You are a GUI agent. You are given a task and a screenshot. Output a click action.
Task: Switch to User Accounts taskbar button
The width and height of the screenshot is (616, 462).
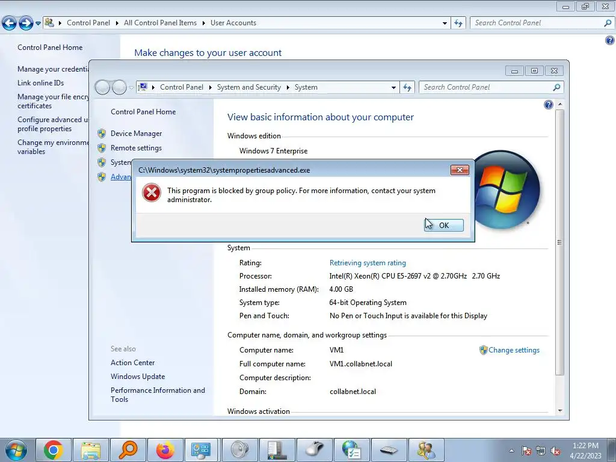click(x=426, y=450)
